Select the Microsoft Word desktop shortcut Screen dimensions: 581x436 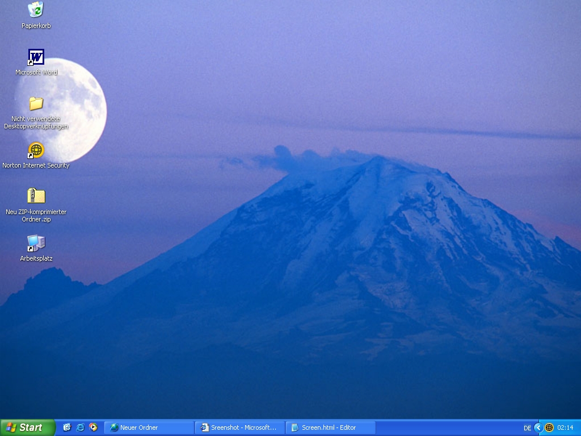coord(36,61)
